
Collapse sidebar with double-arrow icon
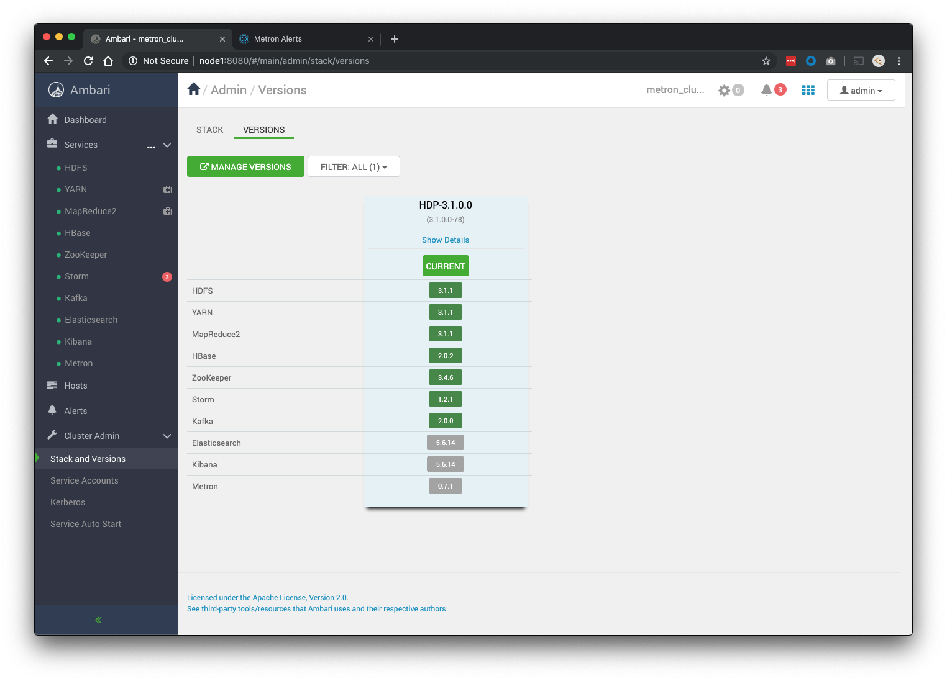[98, 620]
